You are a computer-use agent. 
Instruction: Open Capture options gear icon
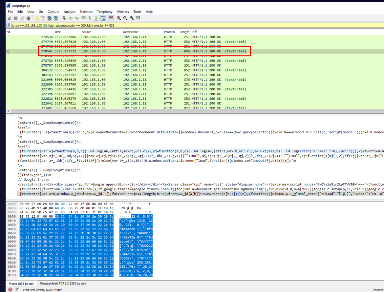click(29, 18)
